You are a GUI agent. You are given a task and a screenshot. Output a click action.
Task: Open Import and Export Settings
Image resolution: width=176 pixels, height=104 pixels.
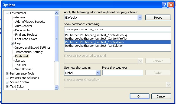[33, 48]
